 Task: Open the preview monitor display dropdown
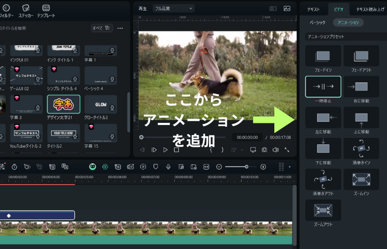pos(253,150)
